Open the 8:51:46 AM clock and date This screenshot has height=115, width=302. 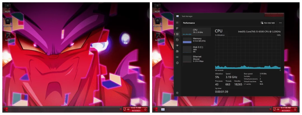[286, 109]
